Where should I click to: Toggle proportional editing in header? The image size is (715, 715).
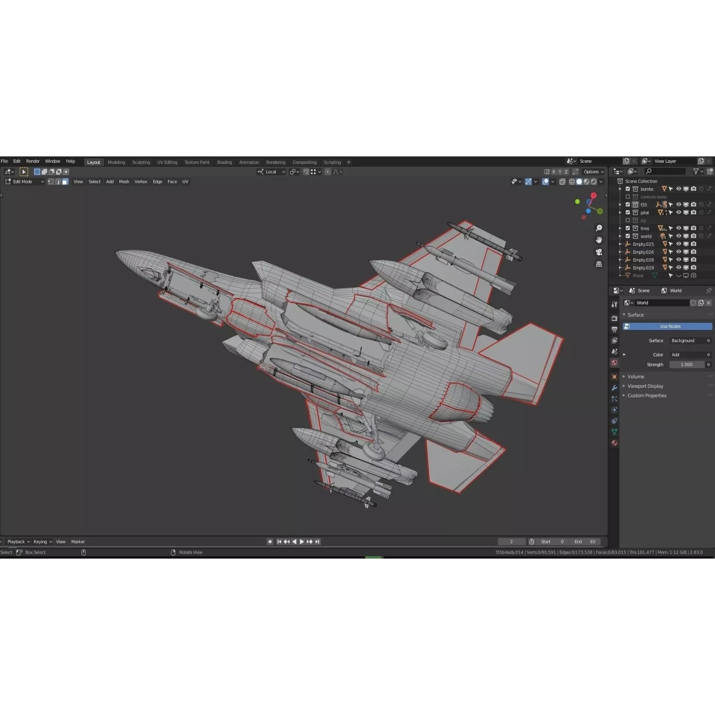tap(327, 172)
